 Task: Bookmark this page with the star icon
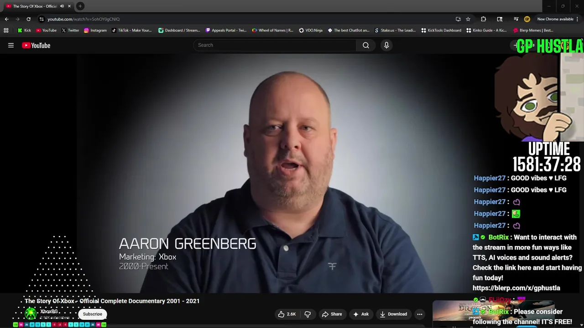[x=468, y=19]
